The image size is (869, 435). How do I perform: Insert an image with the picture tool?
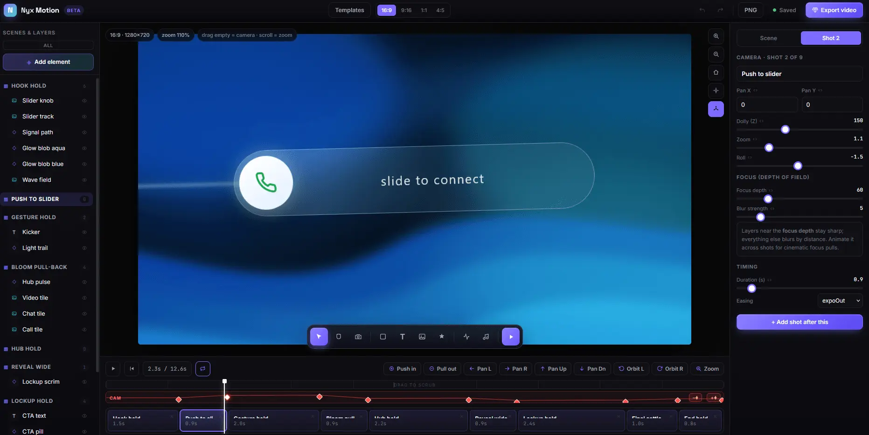(x=422, y=337)
